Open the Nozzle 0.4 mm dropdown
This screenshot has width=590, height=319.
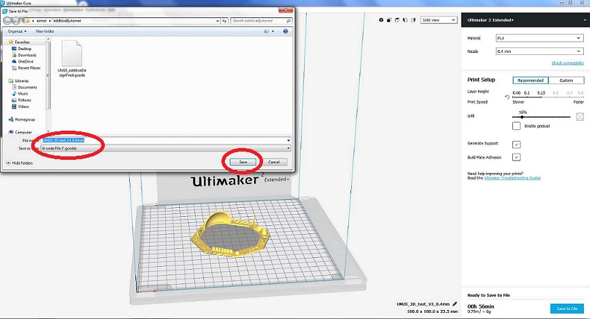point(539,51)
